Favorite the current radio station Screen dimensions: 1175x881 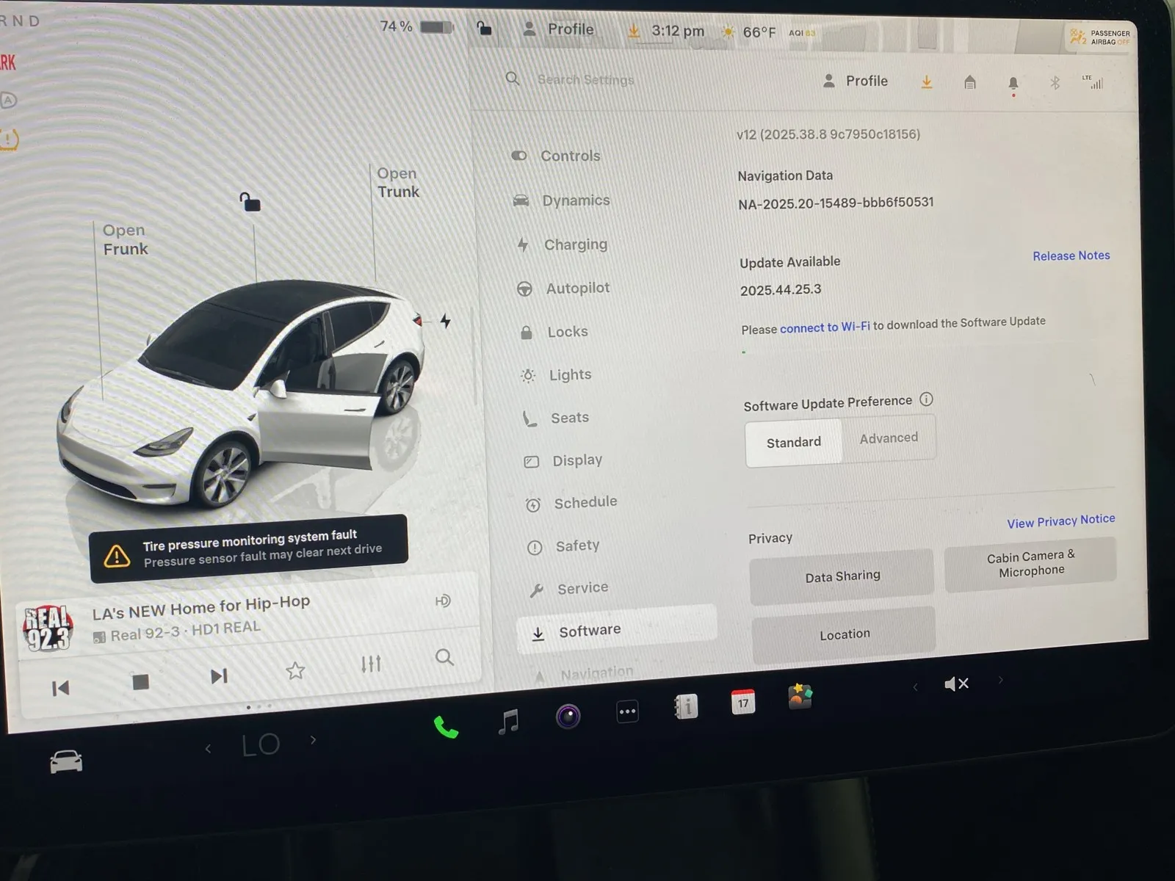295,670
